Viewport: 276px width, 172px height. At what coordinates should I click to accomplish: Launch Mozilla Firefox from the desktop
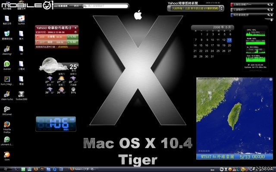(x=7, y=127)
